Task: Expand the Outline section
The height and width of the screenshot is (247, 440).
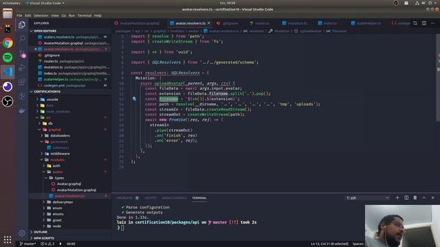Action: pos(41,232)
